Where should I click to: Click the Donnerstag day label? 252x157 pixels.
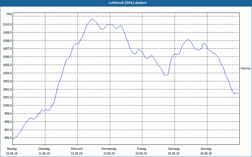coord(109,149)
